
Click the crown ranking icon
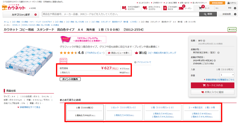(136, 53)
